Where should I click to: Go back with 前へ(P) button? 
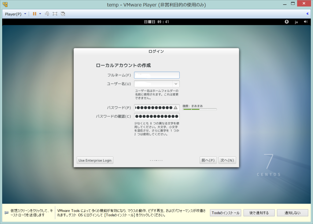[208, 160]
